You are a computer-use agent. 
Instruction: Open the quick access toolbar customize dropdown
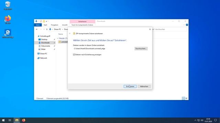(46, 21)
